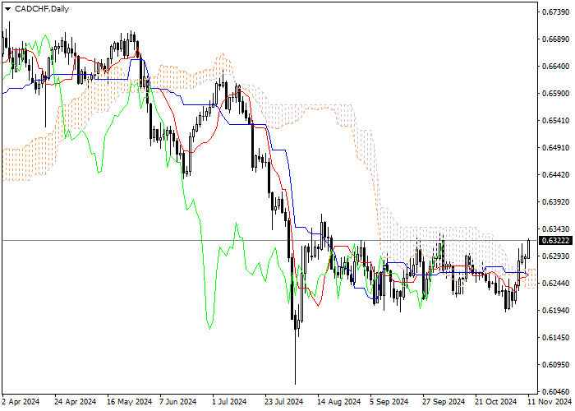
Task: Click the 0.66400 price axis label
Action: [x=555, y=67]
